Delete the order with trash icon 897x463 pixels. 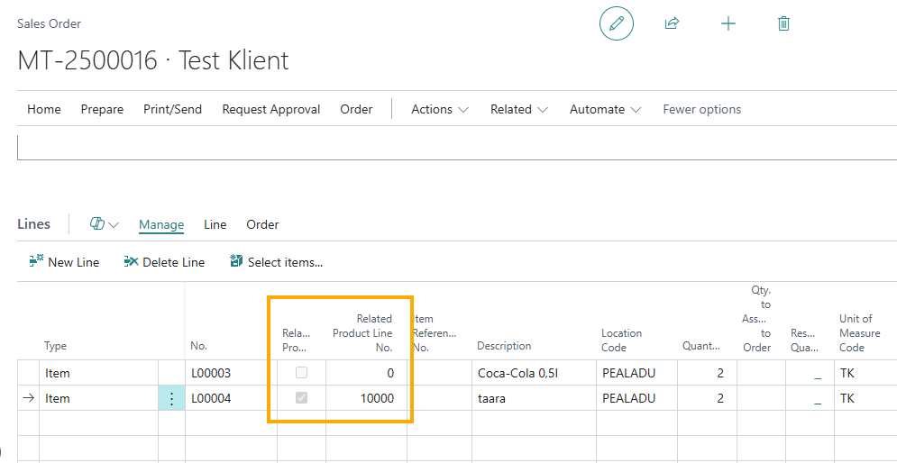pyautogui.click(x=783, y=23)
